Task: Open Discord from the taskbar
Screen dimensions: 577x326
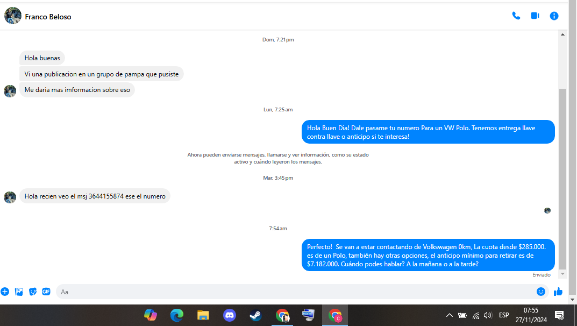Action: (x=230, y=315)
